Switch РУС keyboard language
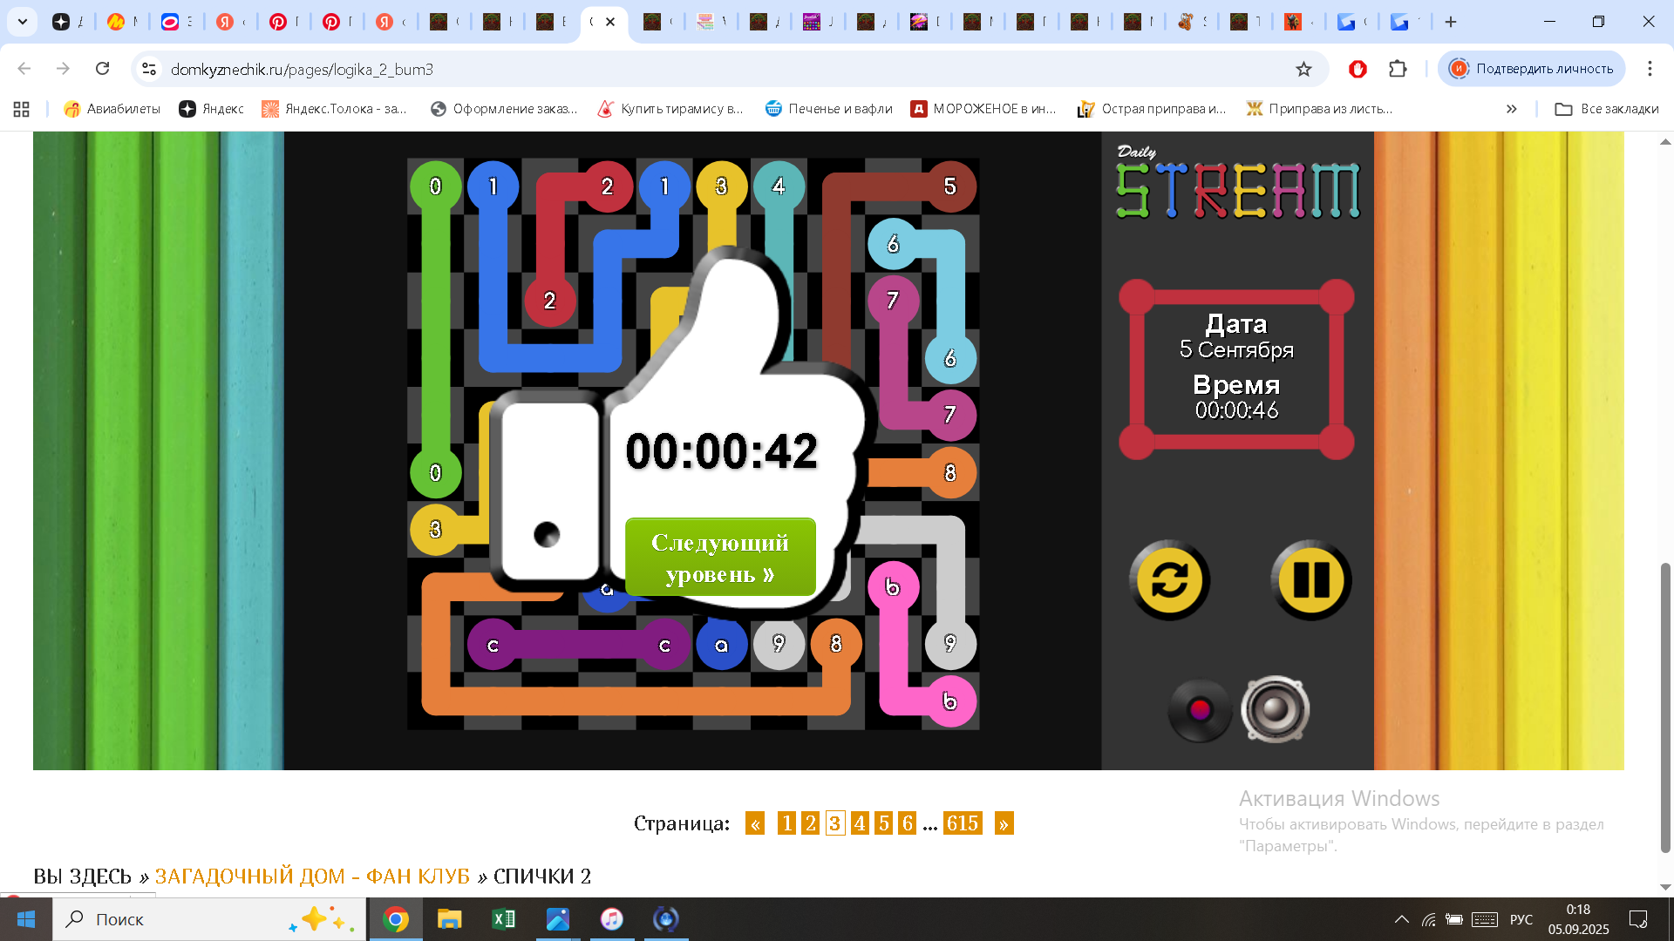This screenshot has height=941, width=1674. point(1521,919)
